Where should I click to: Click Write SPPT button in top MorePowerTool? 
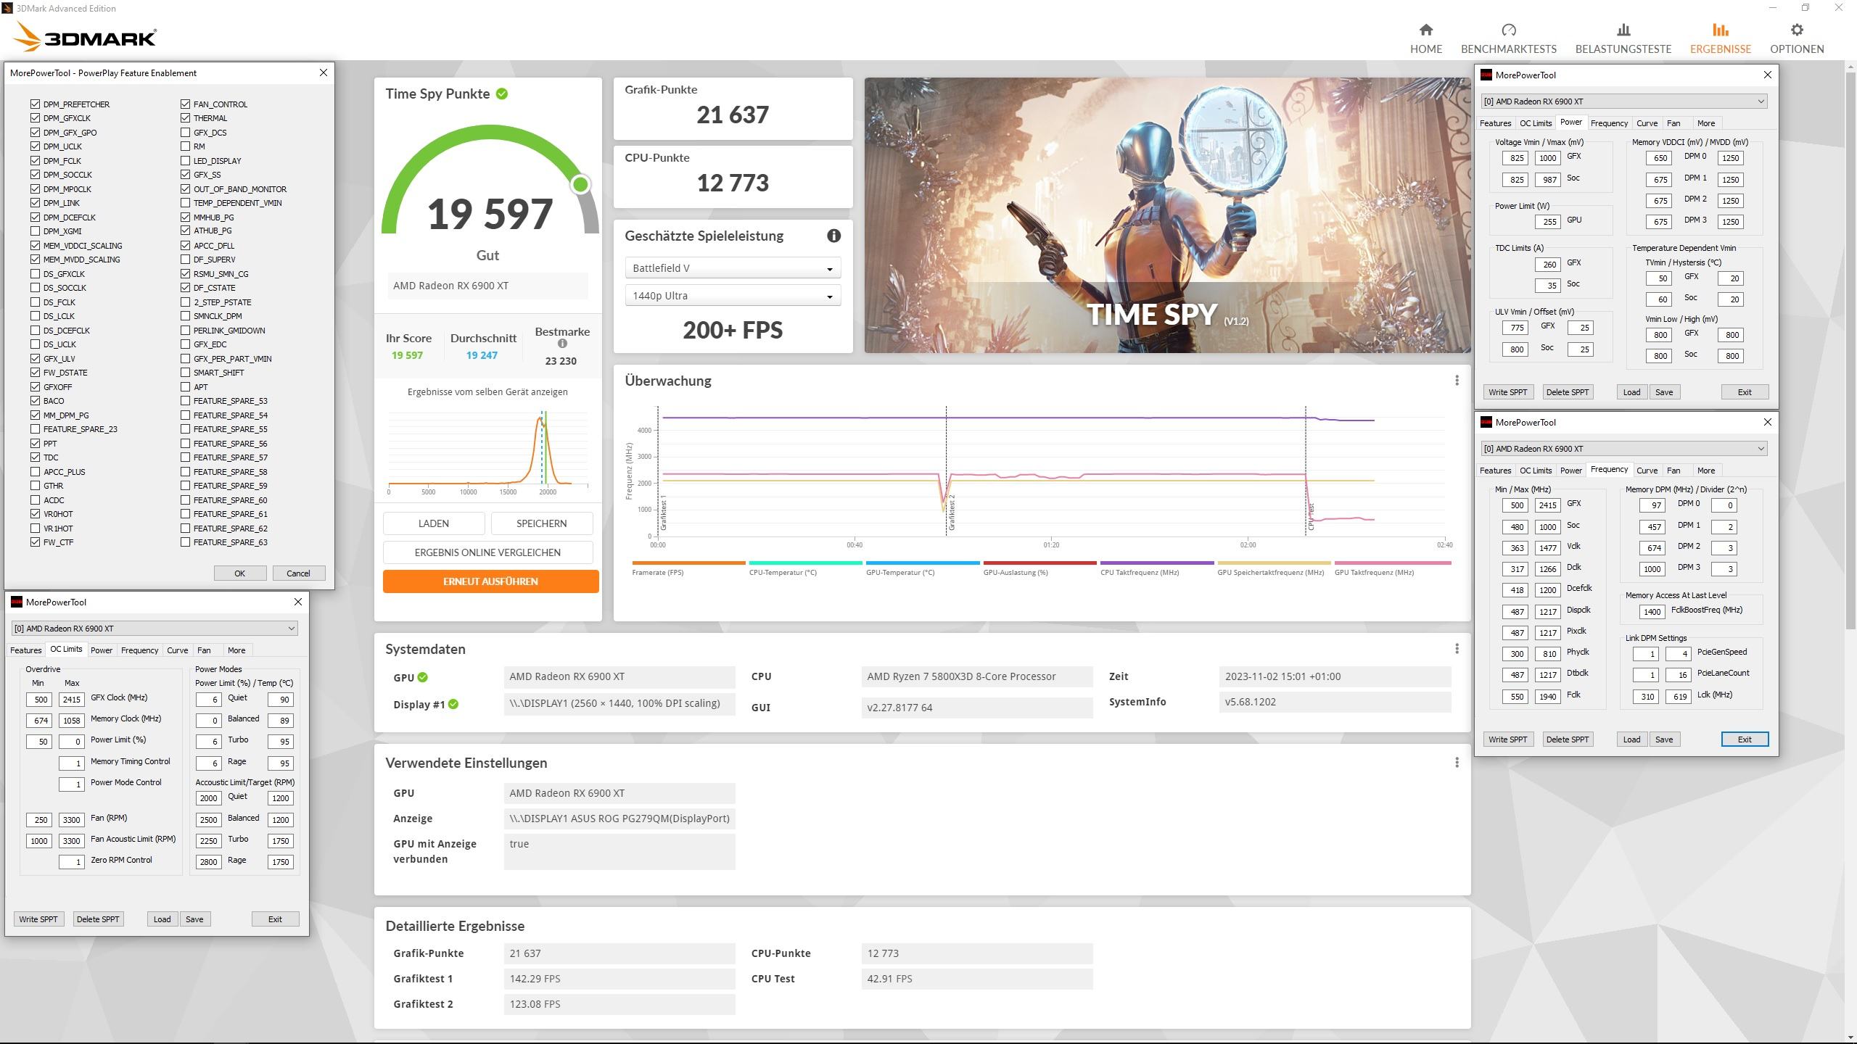pos(1507,391)
